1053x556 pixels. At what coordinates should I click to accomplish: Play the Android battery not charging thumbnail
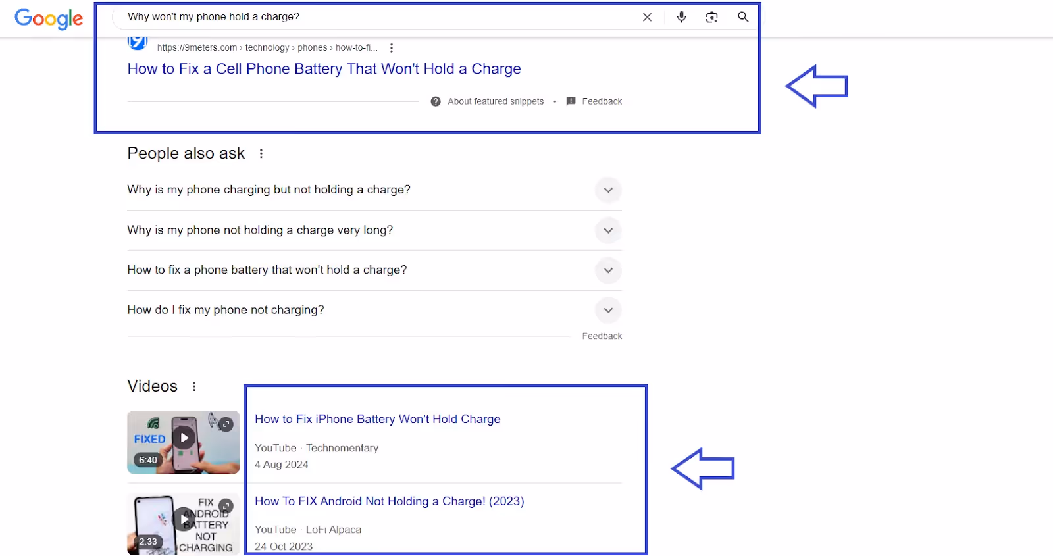pos(184,524)
